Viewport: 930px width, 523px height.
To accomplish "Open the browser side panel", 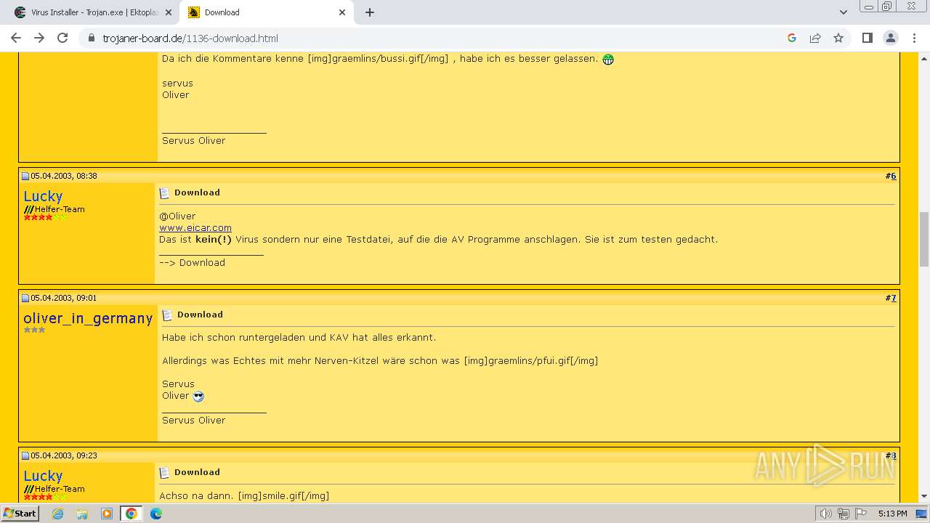I will [x=867, y=38].
